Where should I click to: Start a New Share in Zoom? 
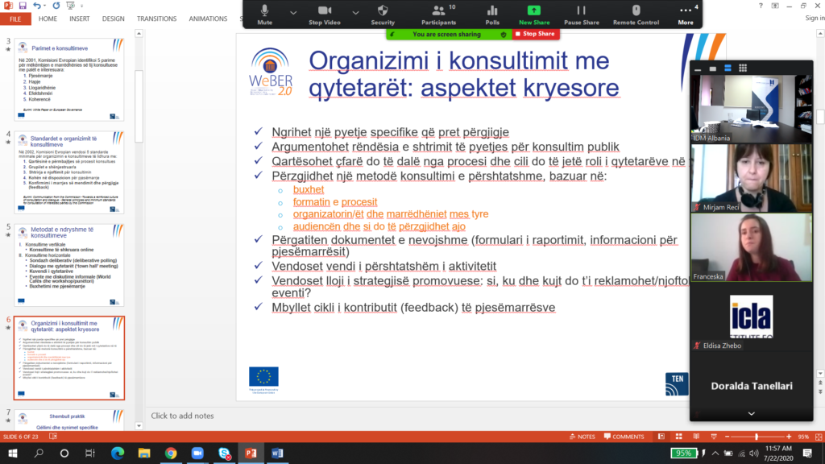534,14
